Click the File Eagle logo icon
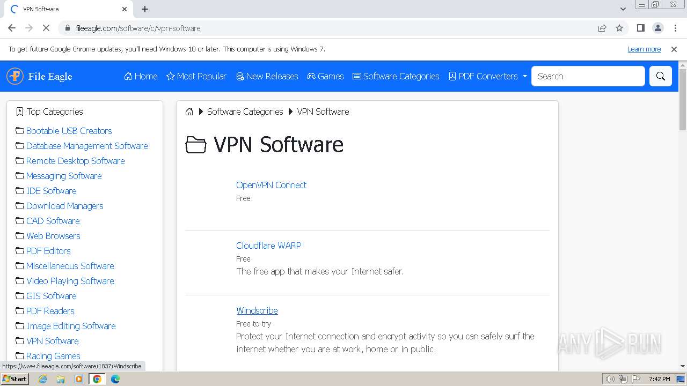Image resolution: width=687 pixels, height=386 pixels. pyautogui.click(x=15, y=76)
